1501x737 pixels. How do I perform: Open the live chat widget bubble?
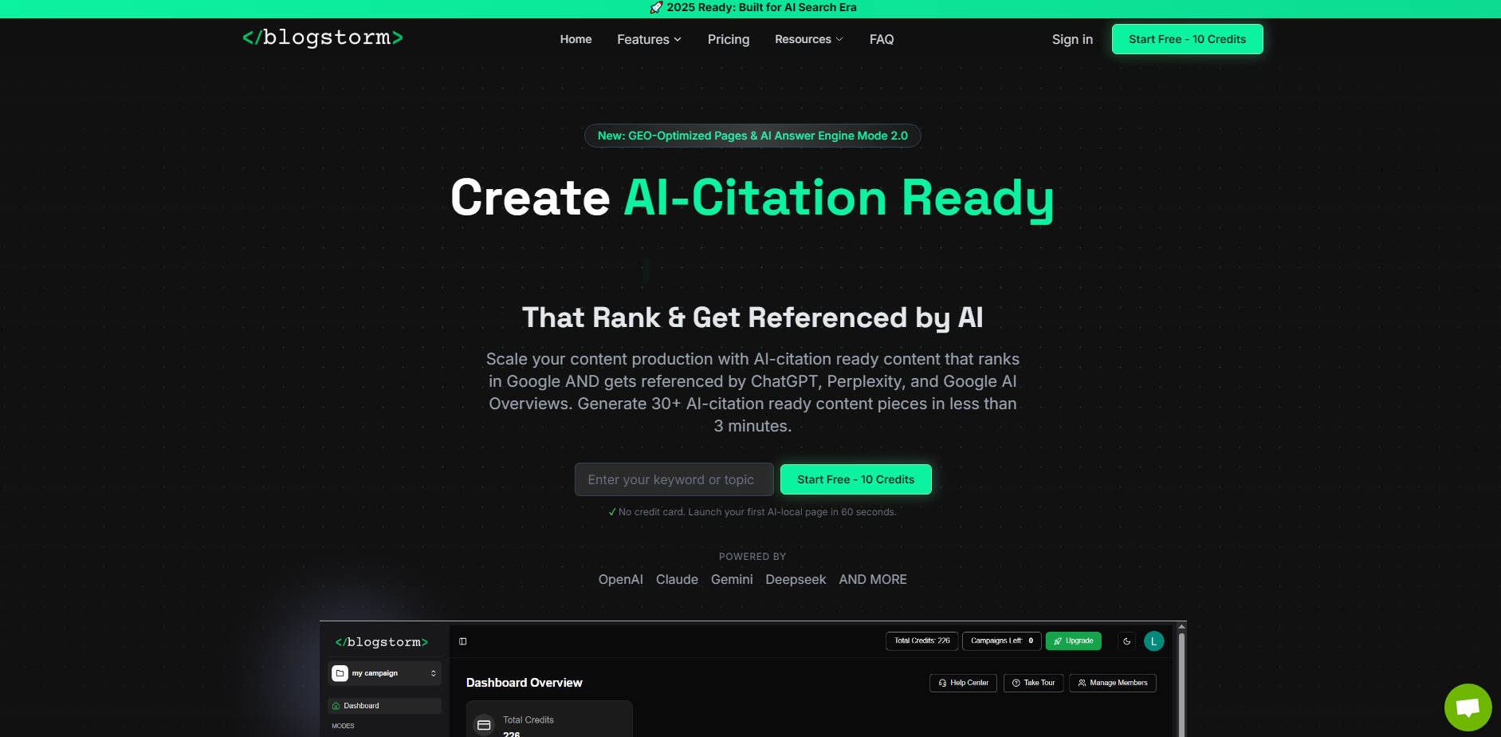[x=1467, y=707]
